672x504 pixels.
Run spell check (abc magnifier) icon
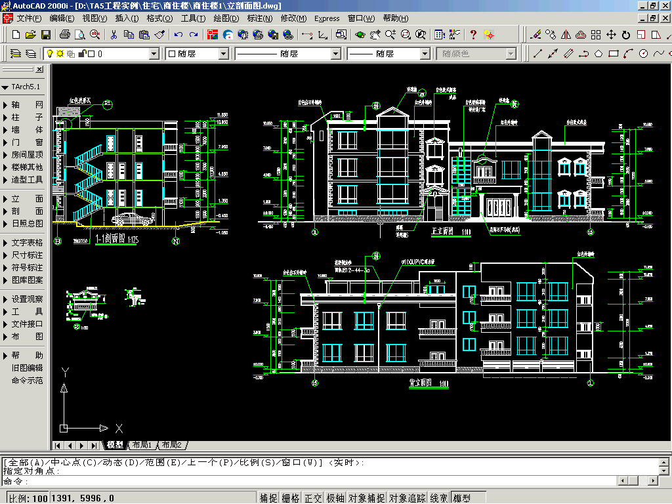click(x=94, y=35)
